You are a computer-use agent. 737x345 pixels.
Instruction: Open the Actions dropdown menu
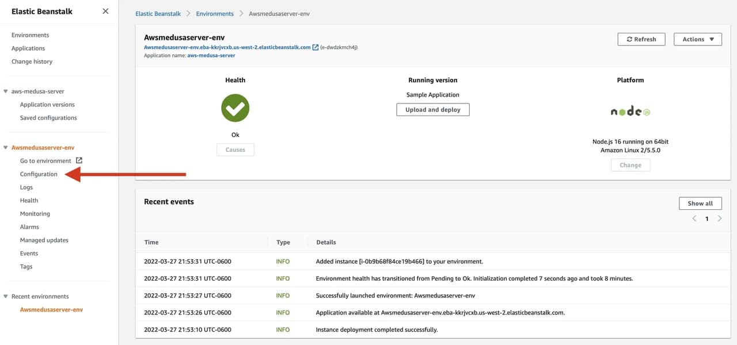coord(698,39)
